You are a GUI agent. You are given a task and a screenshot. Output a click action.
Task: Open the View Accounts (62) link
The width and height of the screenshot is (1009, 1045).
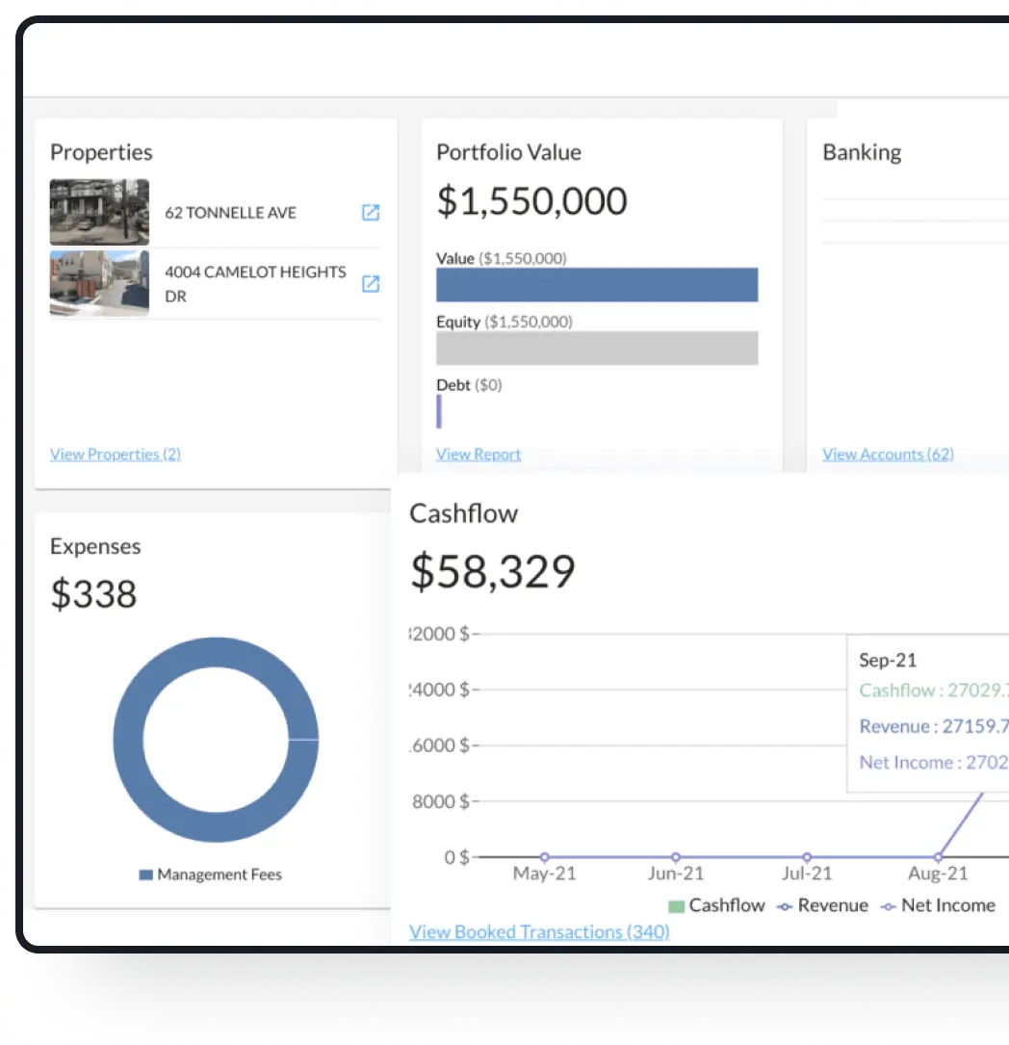click(x=887, y=455)
